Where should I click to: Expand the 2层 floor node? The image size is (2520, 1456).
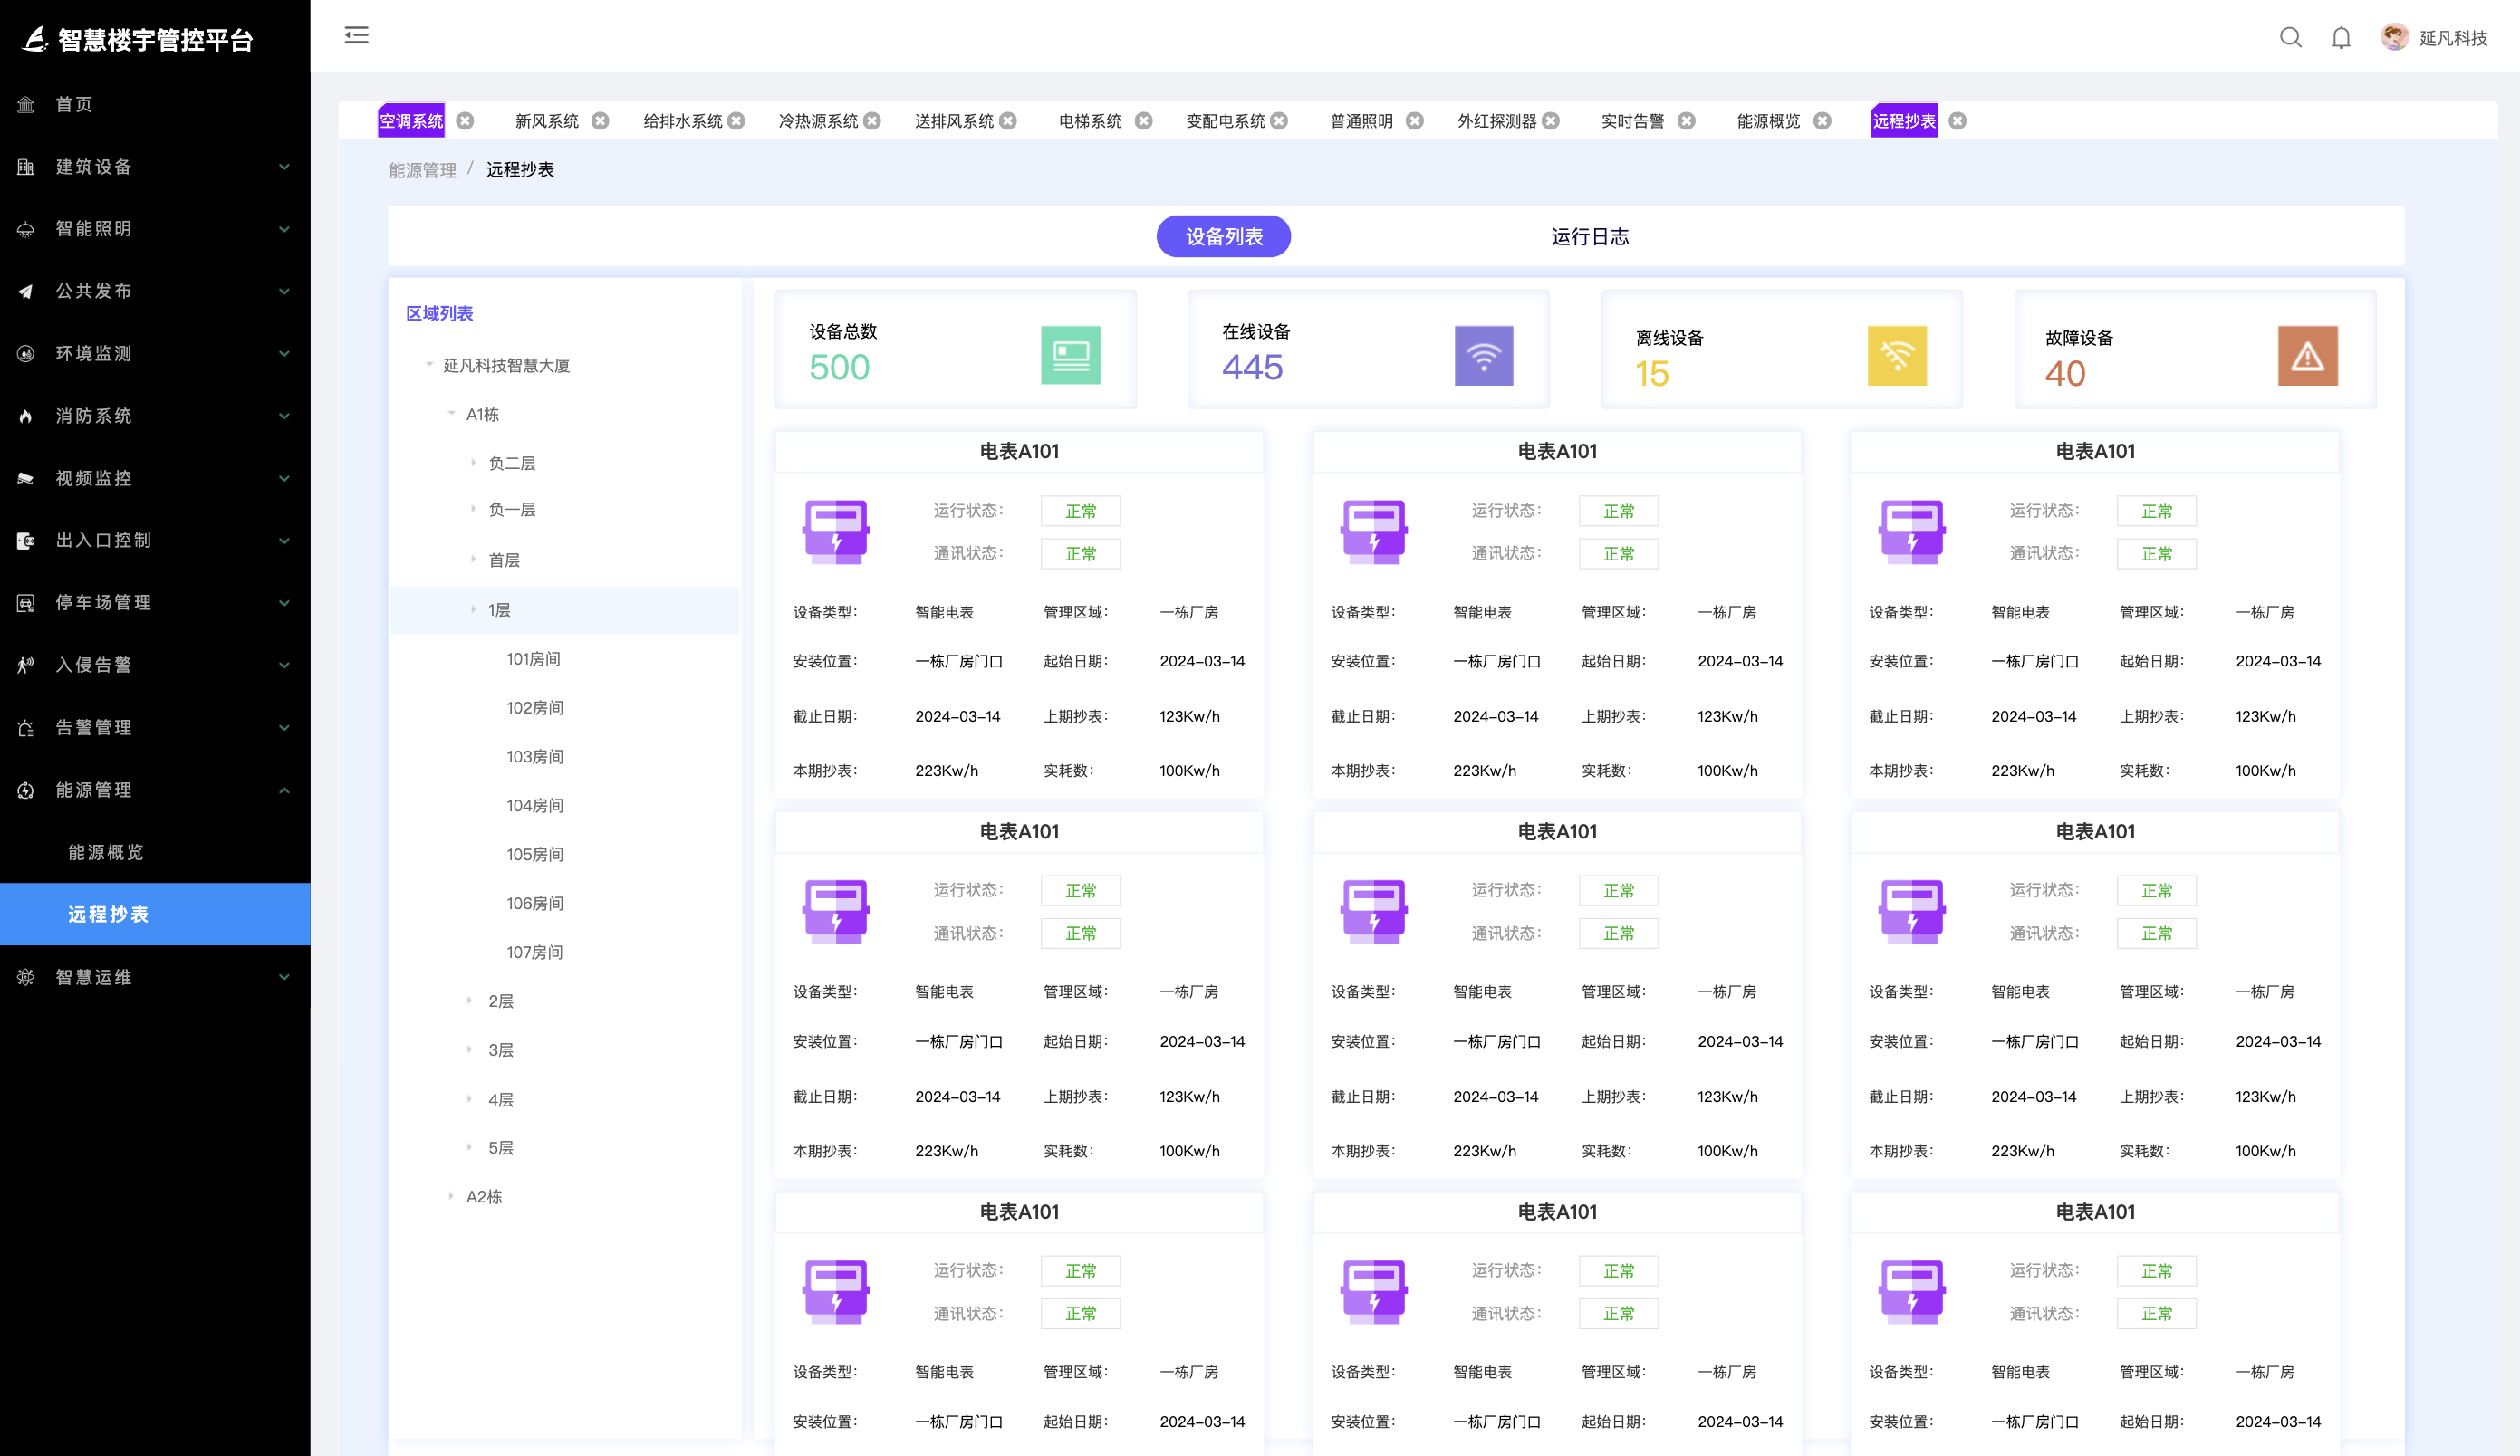(470, 1001)
